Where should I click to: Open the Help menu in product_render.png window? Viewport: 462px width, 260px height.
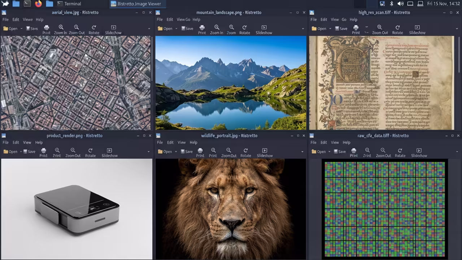click(x=39, y=143)
